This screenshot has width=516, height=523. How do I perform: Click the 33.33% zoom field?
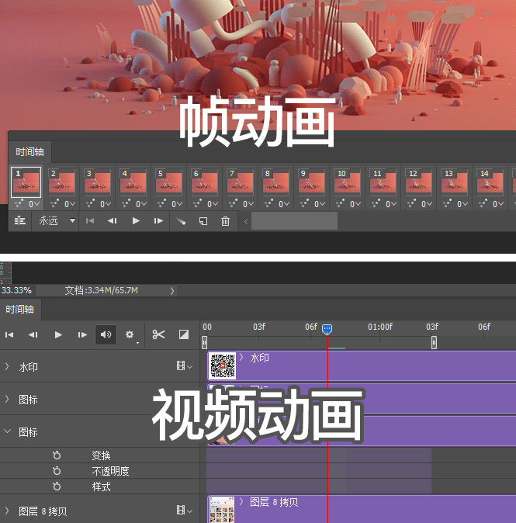tap(16, 290)
